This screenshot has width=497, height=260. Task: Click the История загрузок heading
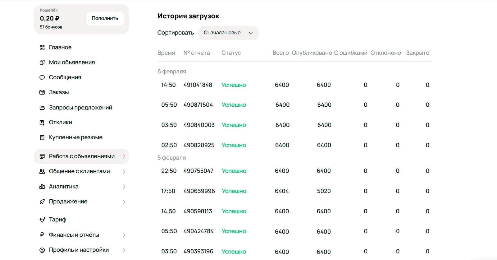coord(188,16)
